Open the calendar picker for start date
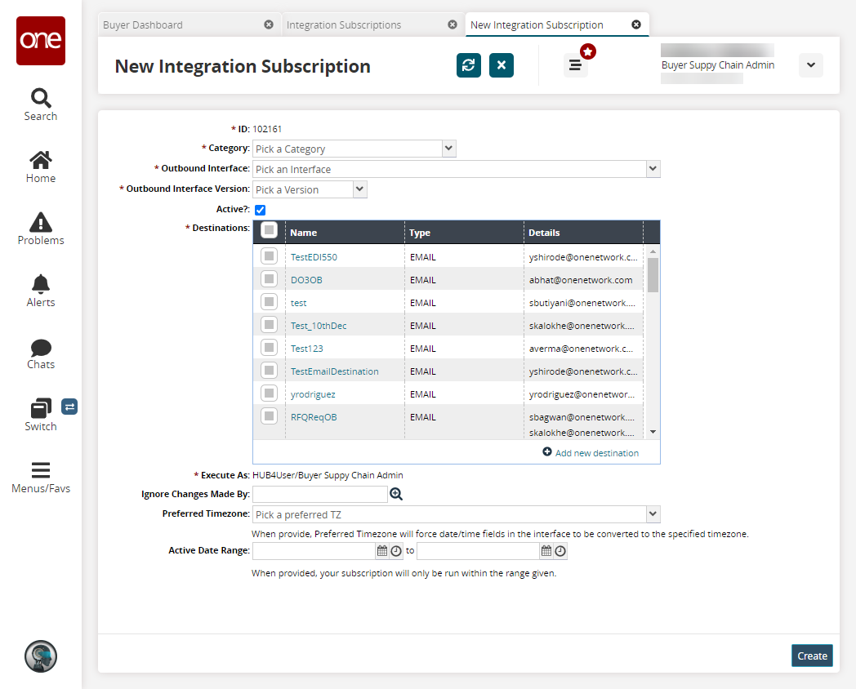The image size is (856, 689). [x=381, y=551]
